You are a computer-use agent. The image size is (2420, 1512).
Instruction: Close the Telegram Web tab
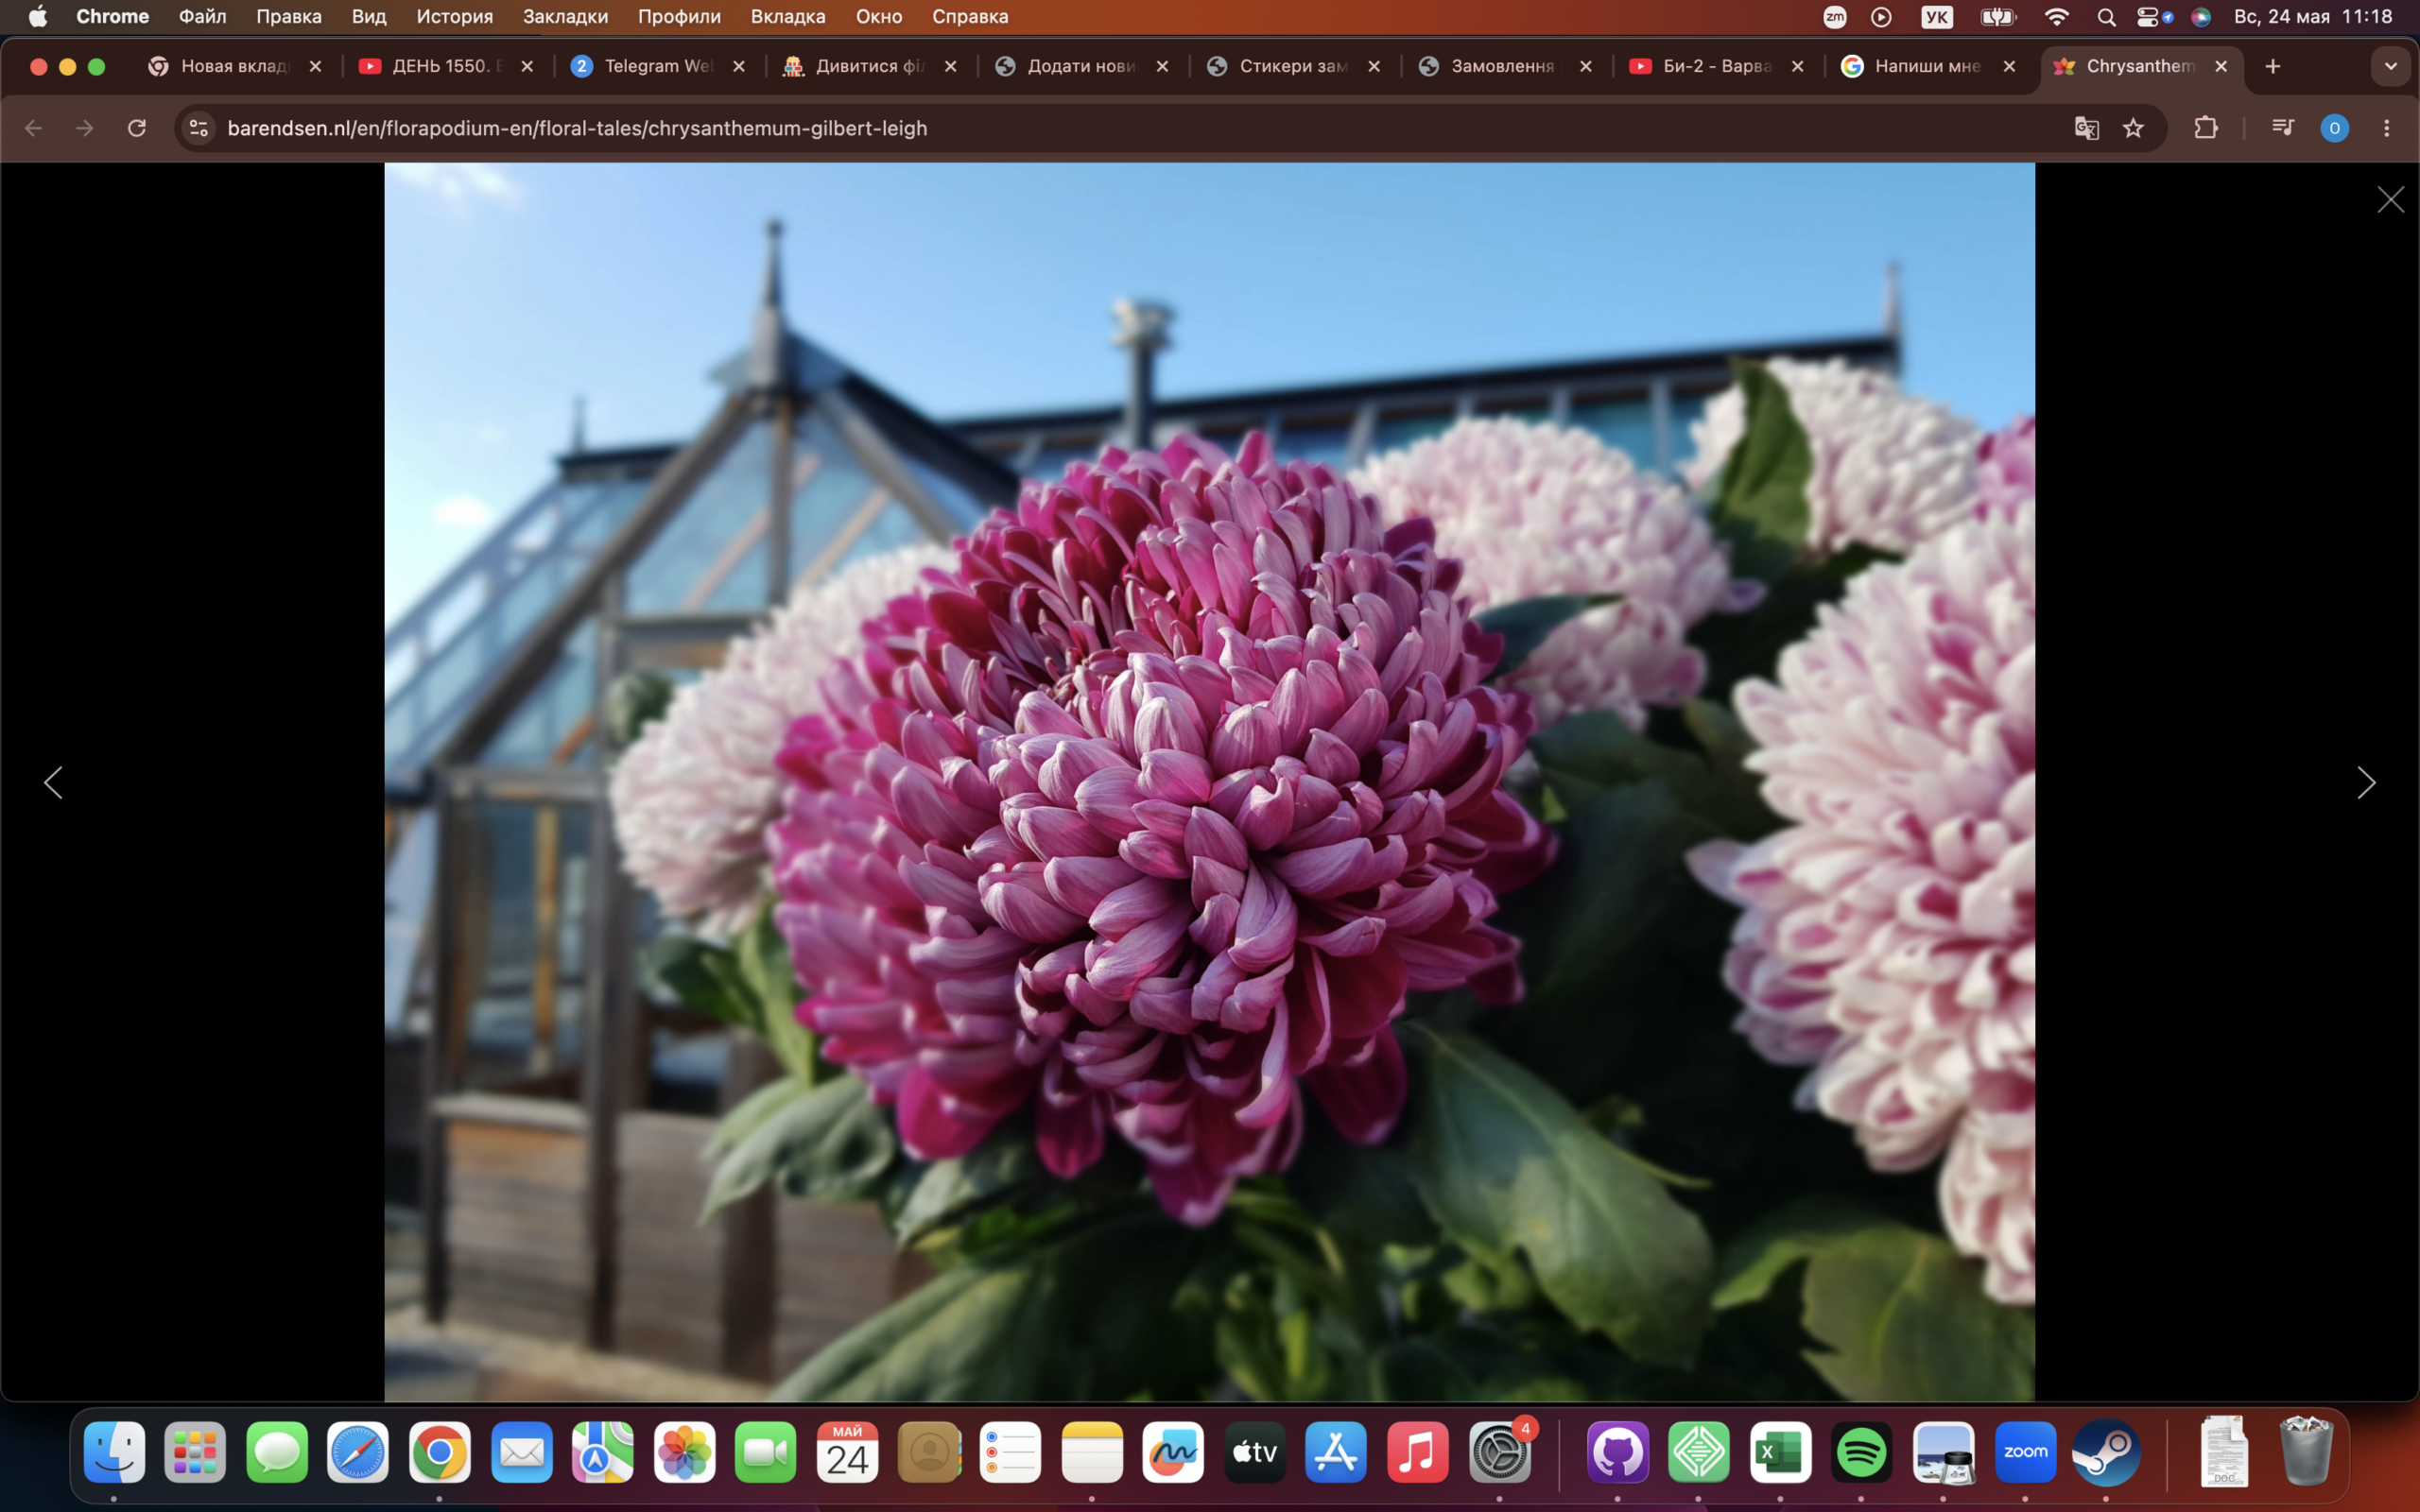[x=739, y=66]
